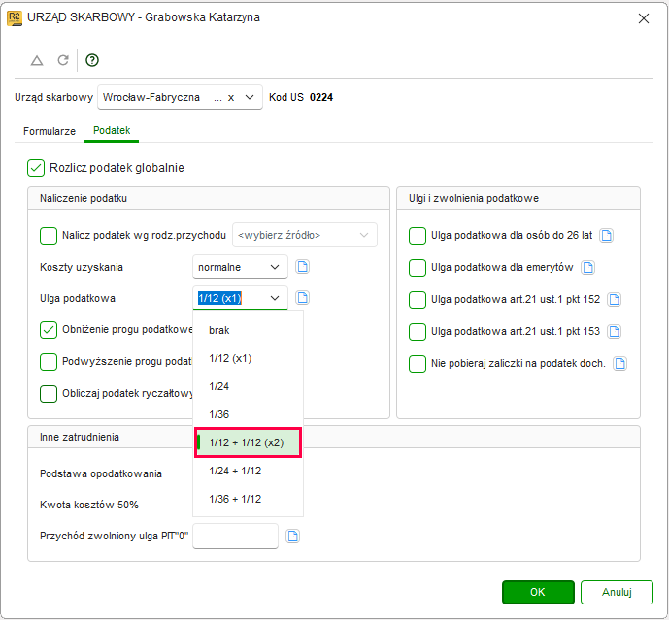Choose 1/36 + 1/12 option
The height and width of the screenshot is (620, 669).
click(x=248, y=499)
